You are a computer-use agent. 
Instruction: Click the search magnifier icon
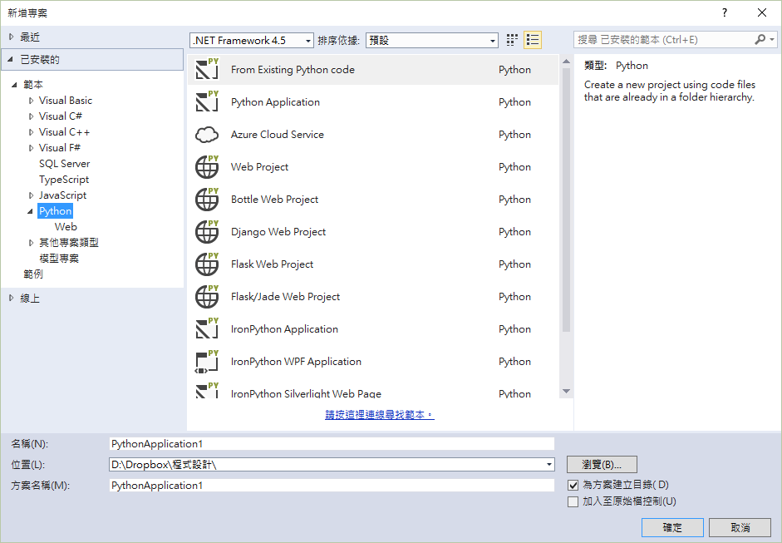(x=760, y=39)
